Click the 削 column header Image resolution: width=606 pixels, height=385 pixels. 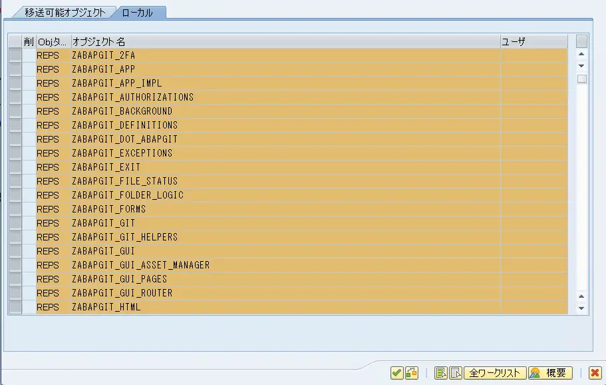[29, 41]
